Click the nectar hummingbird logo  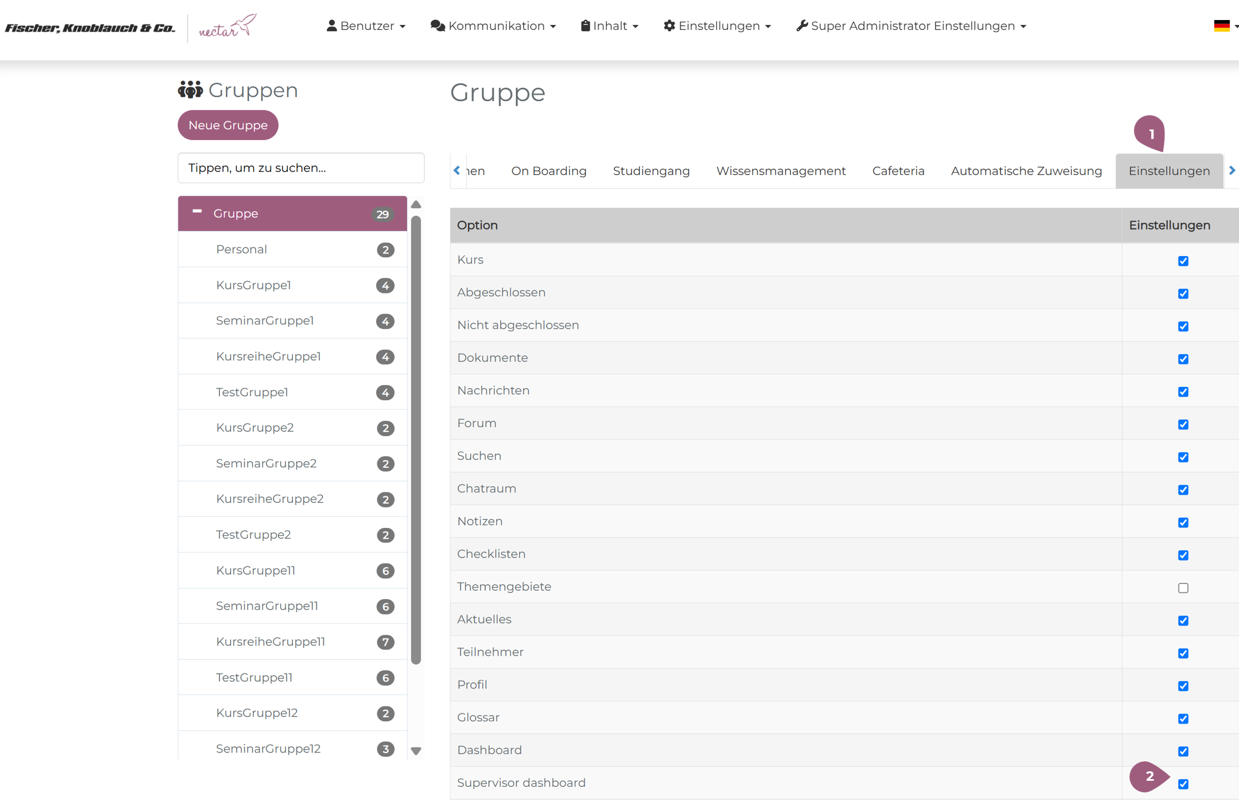(x=228, y=26)
